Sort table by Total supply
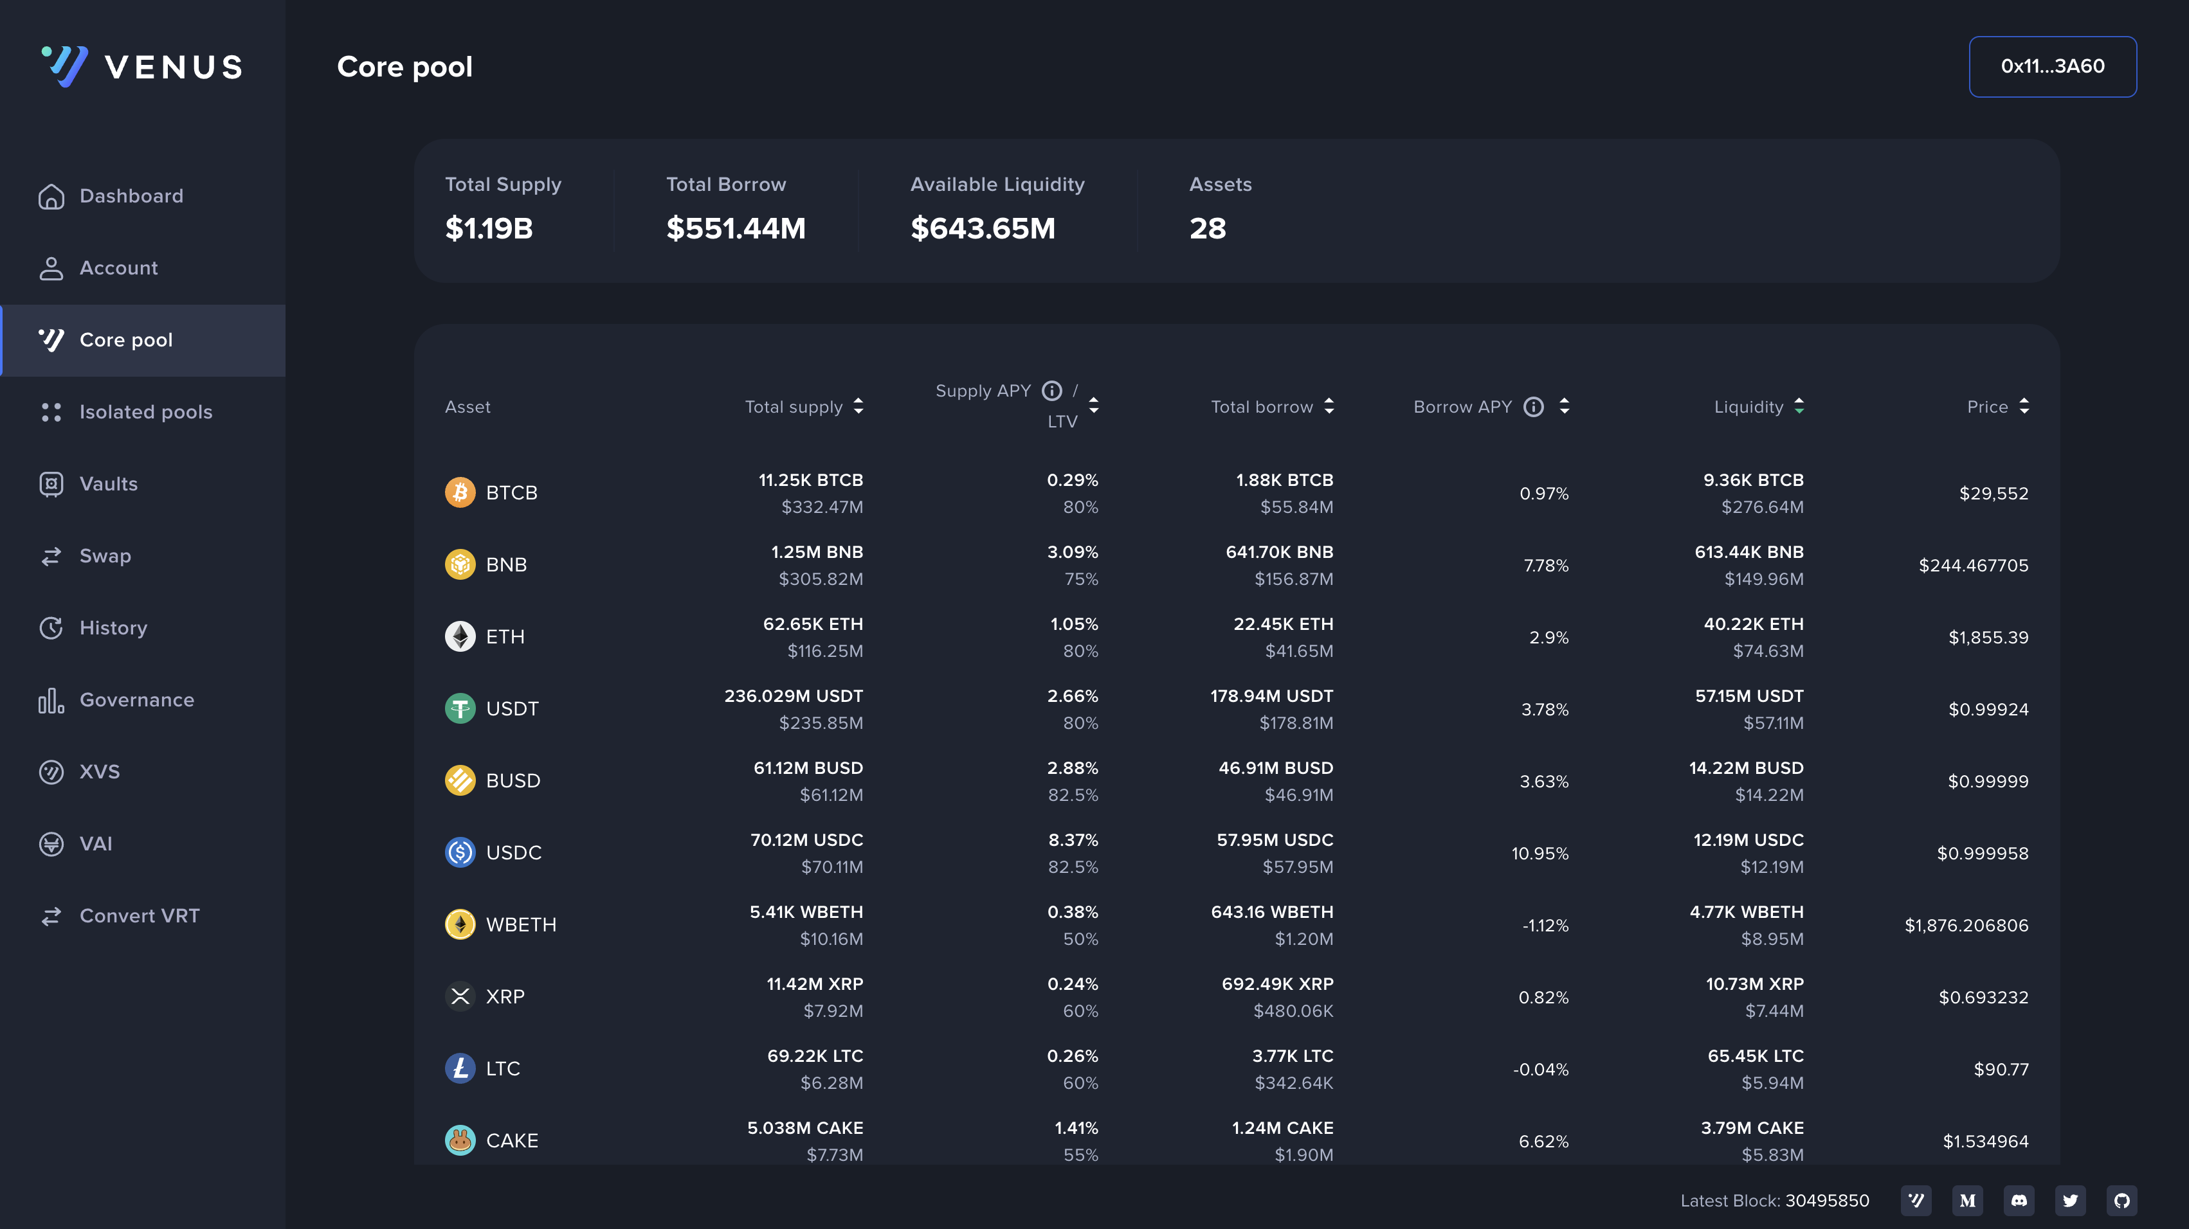This screenshot has height=1229, width=2189. 858,407
